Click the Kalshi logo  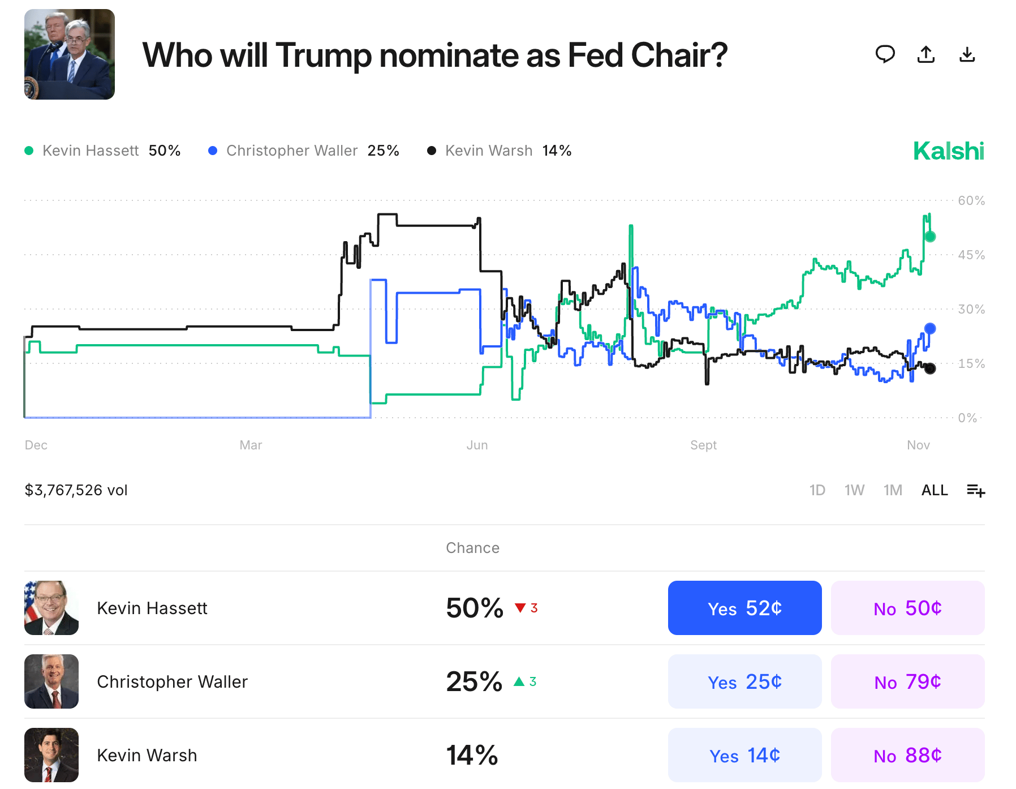click(949, 151)
